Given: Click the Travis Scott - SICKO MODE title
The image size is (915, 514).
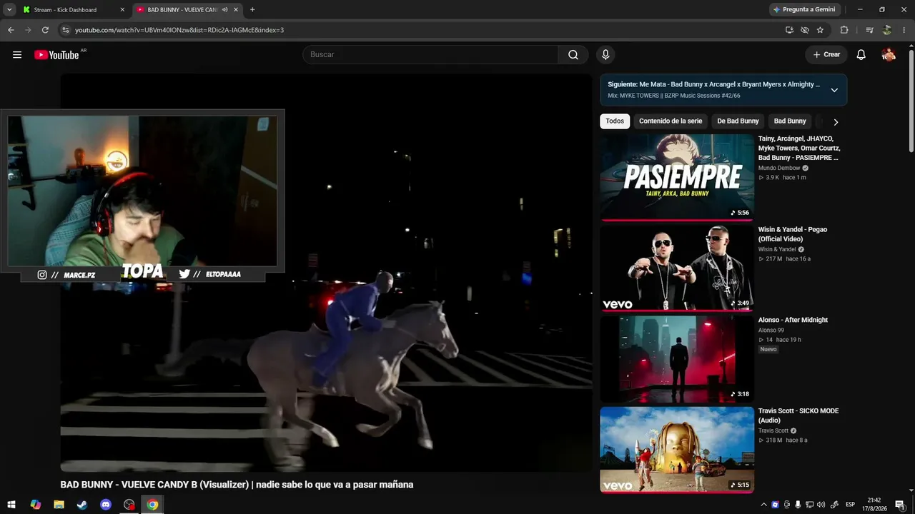Looking at the screenshot, I should 798,415.
